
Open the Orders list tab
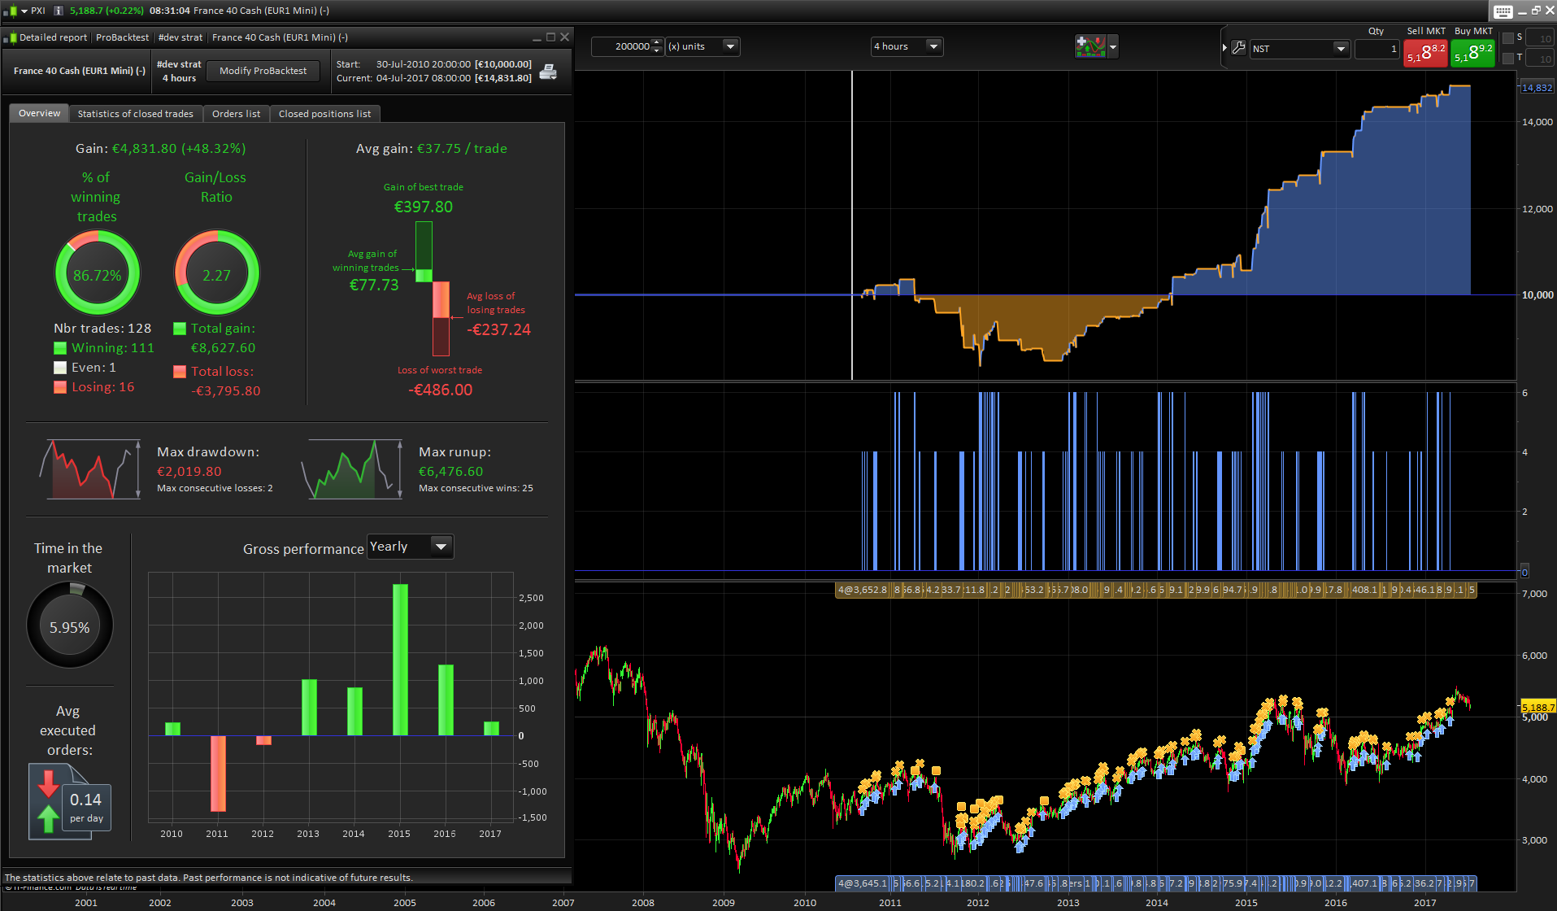[237, 114]
